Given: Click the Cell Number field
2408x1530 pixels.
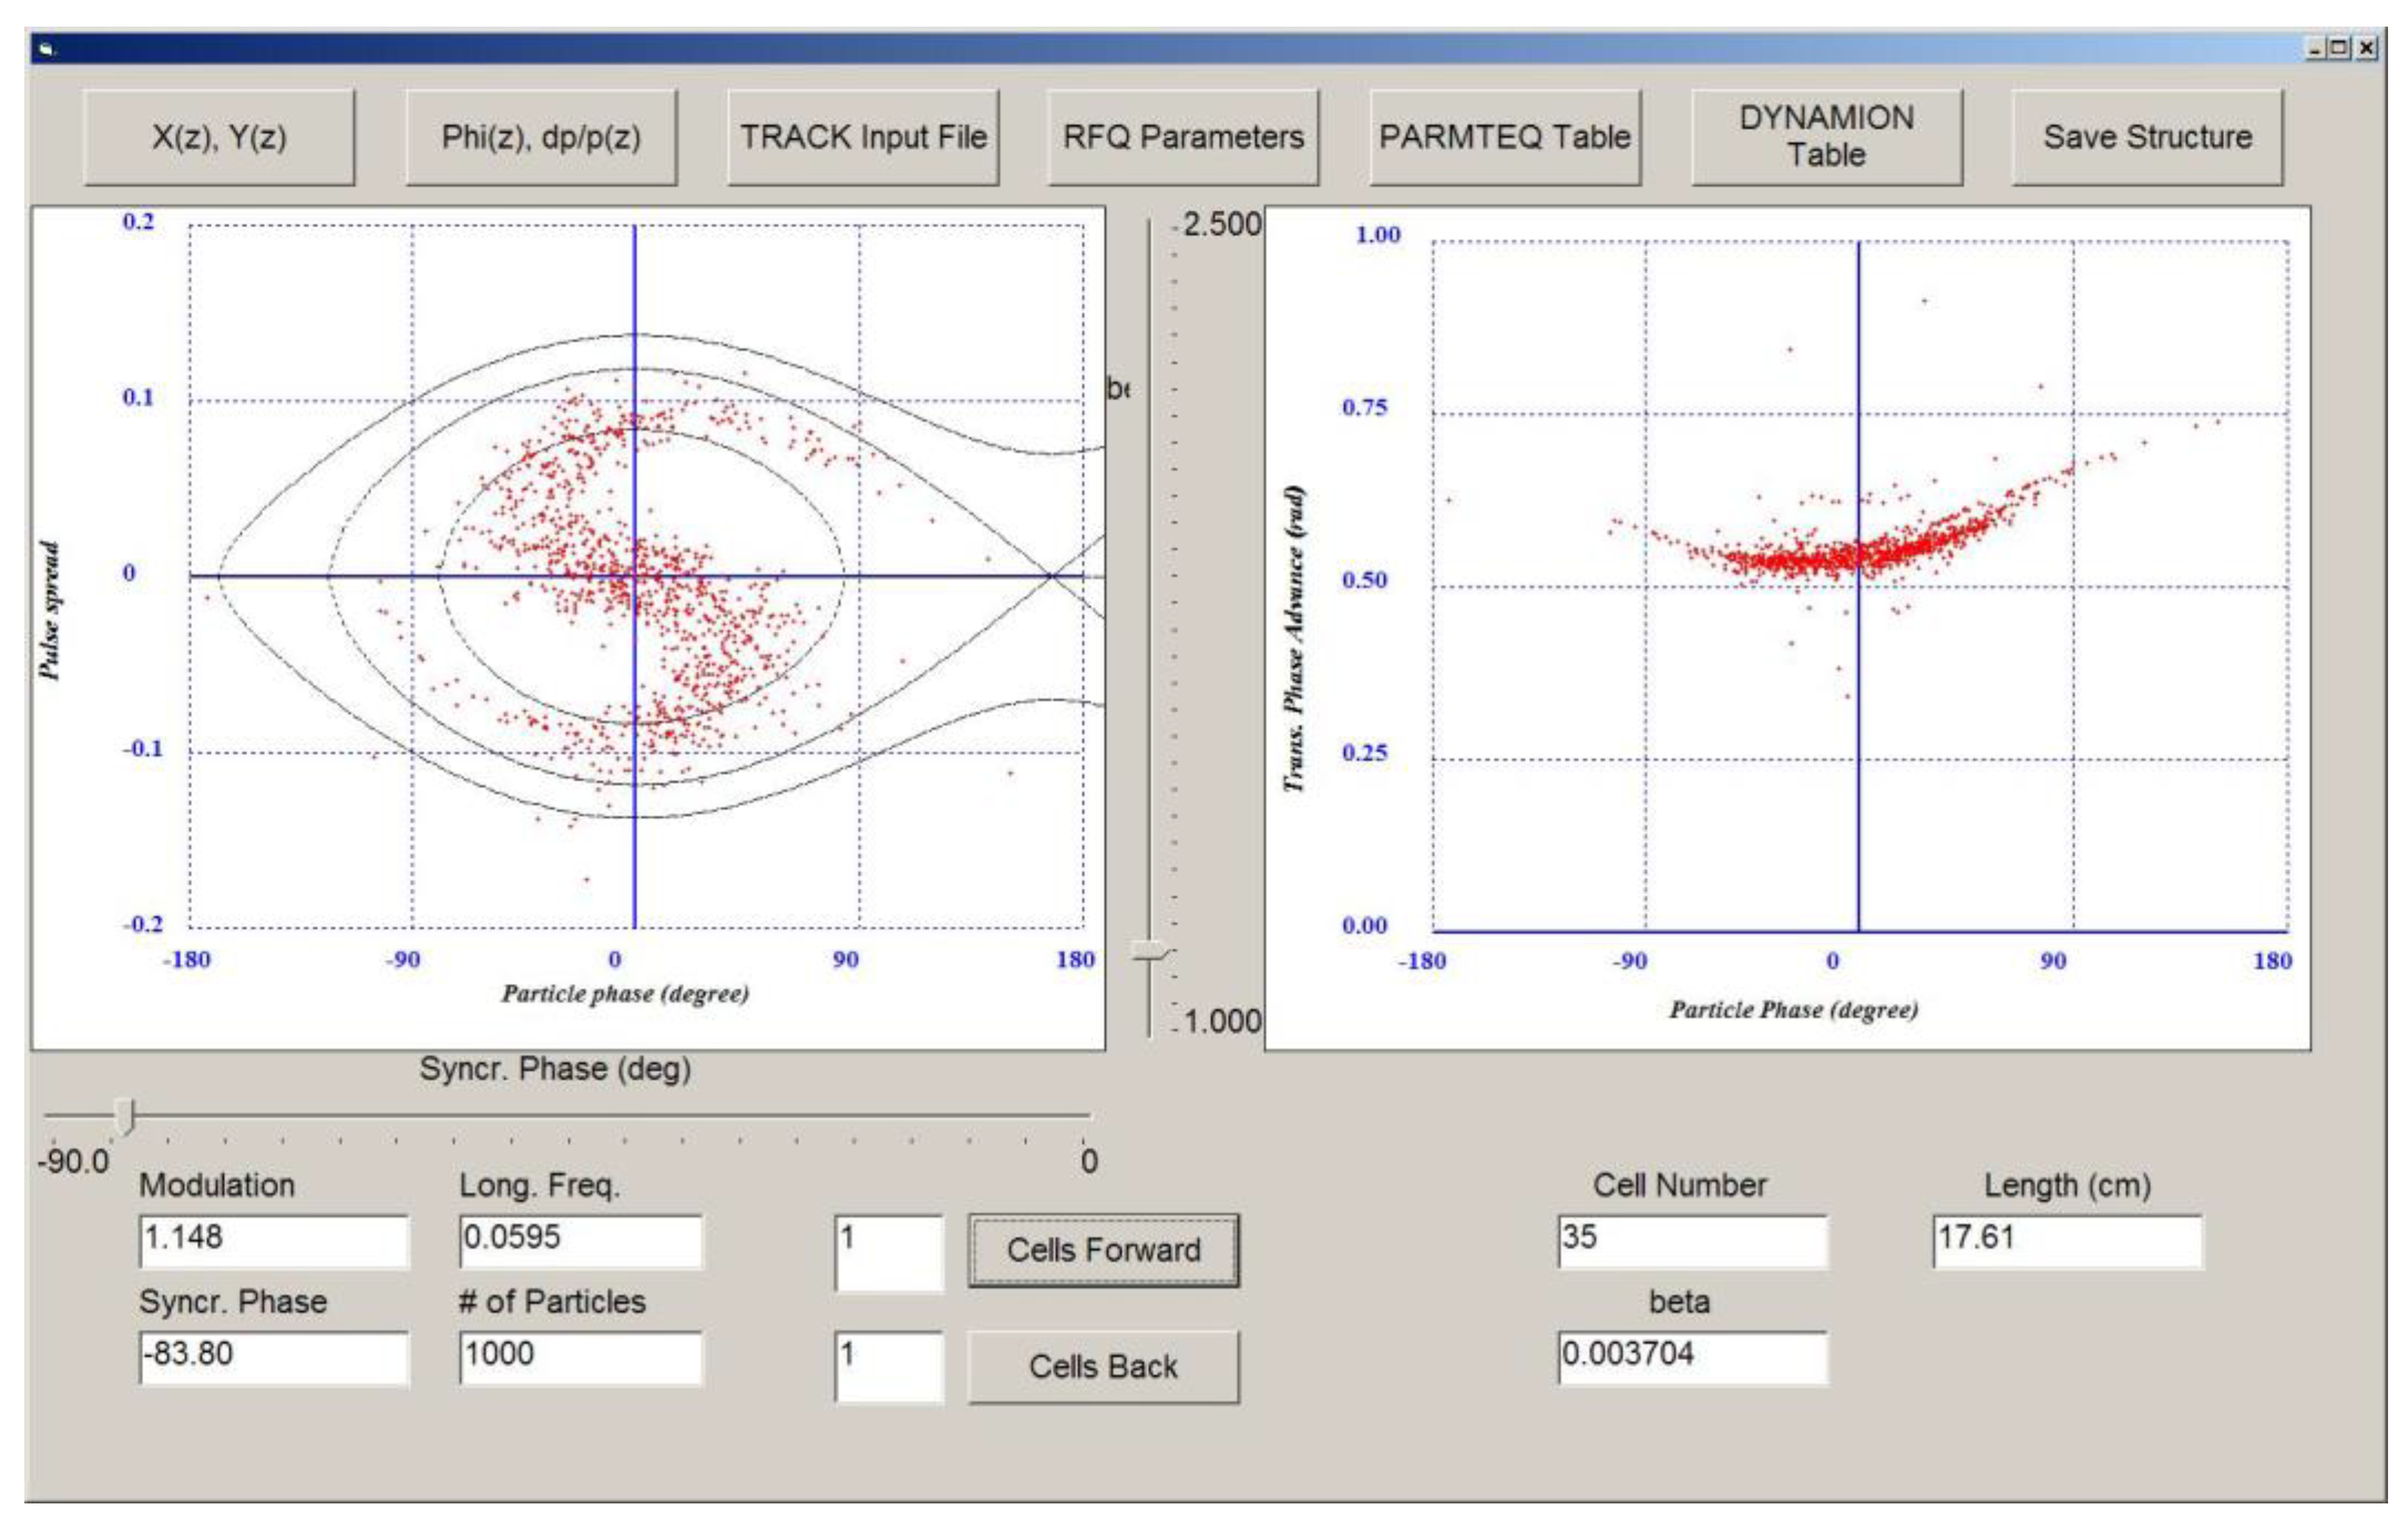Looking at the screenshot, I should [1692, 1240].
